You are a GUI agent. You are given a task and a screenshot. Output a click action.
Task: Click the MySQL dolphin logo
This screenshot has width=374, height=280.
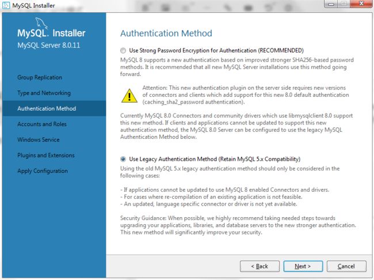point(41,23)
